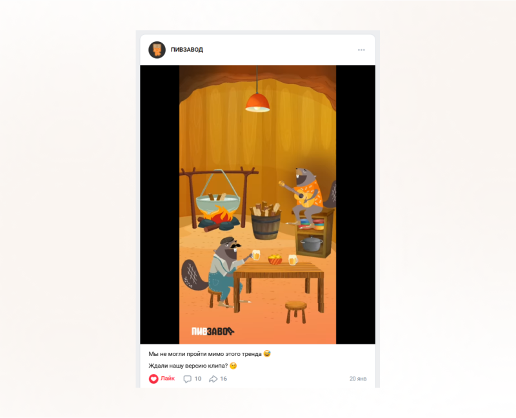
Task: Open the ПИВЗАВОД group avatar
Action: point(157,50)
